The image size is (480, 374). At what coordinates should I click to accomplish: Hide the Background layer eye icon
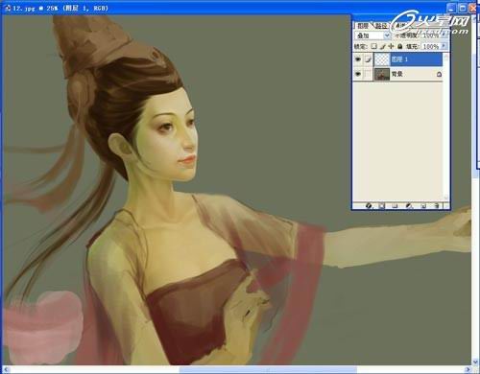358,74
